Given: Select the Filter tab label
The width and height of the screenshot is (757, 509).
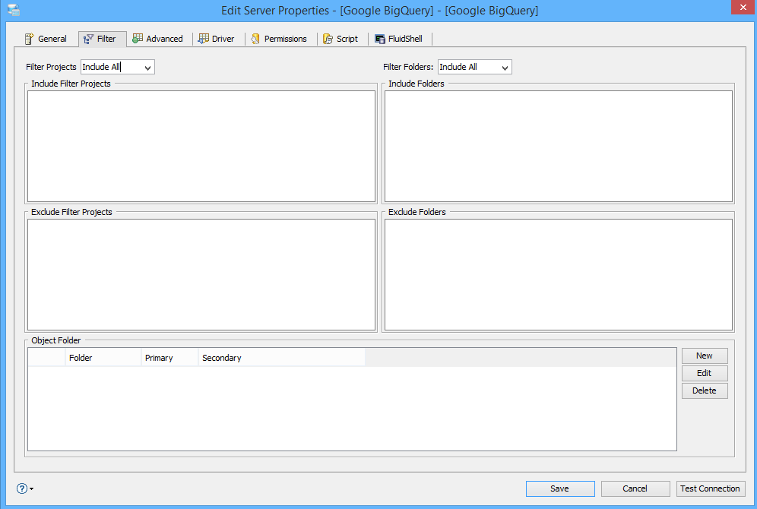Looking at the screenshot, I should pos(106,39).
